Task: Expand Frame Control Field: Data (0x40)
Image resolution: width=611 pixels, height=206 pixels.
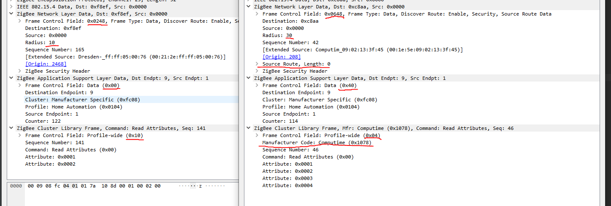Action: [x=257, y=85]
